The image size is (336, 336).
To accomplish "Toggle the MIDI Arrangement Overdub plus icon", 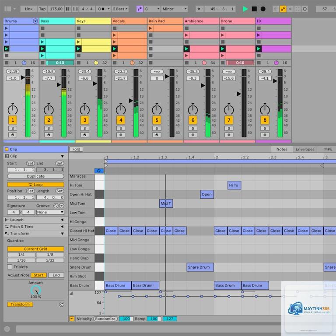I will (276, 9).
